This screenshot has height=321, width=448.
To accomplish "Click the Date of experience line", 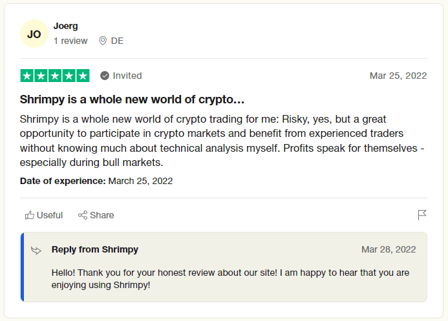I will click(96, 181).
